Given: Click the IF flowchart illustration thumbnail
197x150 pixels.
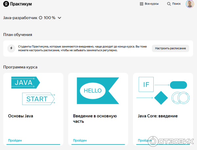Looking at the screenshot, I should pos(163,91).
